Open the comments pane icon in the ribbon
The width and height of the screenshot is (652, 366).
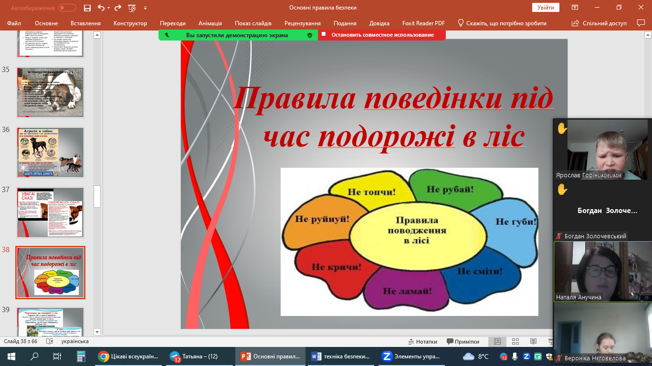(x=641, y=23)
